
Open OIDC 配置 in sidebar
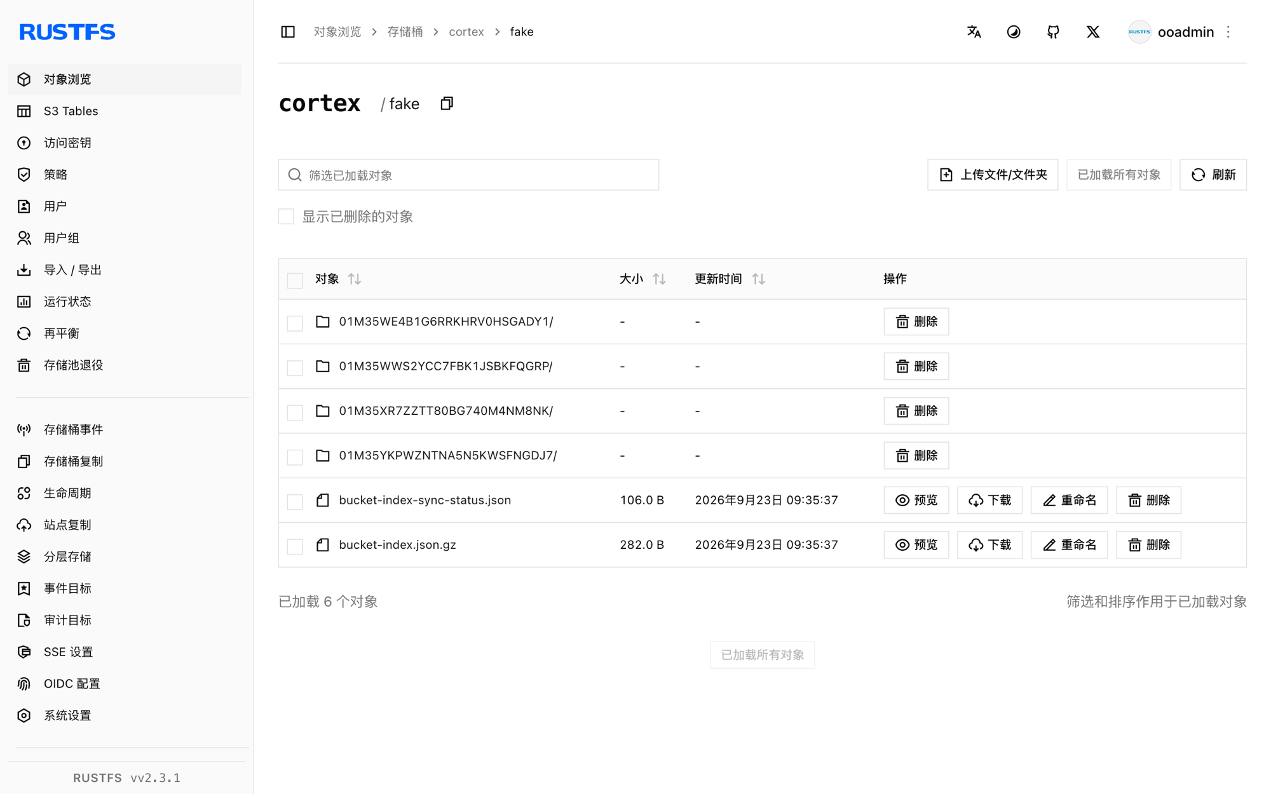pos(125,683)
